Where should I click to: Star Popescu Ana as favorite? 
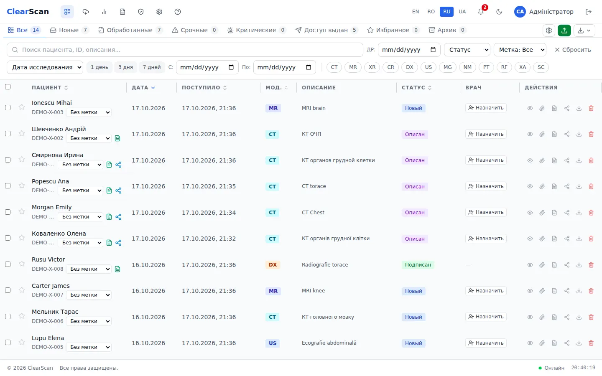[22, 185]
